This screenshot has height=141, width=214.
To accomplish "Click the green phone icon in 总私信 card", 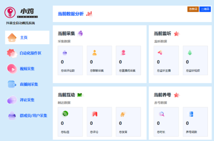I will [x=65, y=114].
